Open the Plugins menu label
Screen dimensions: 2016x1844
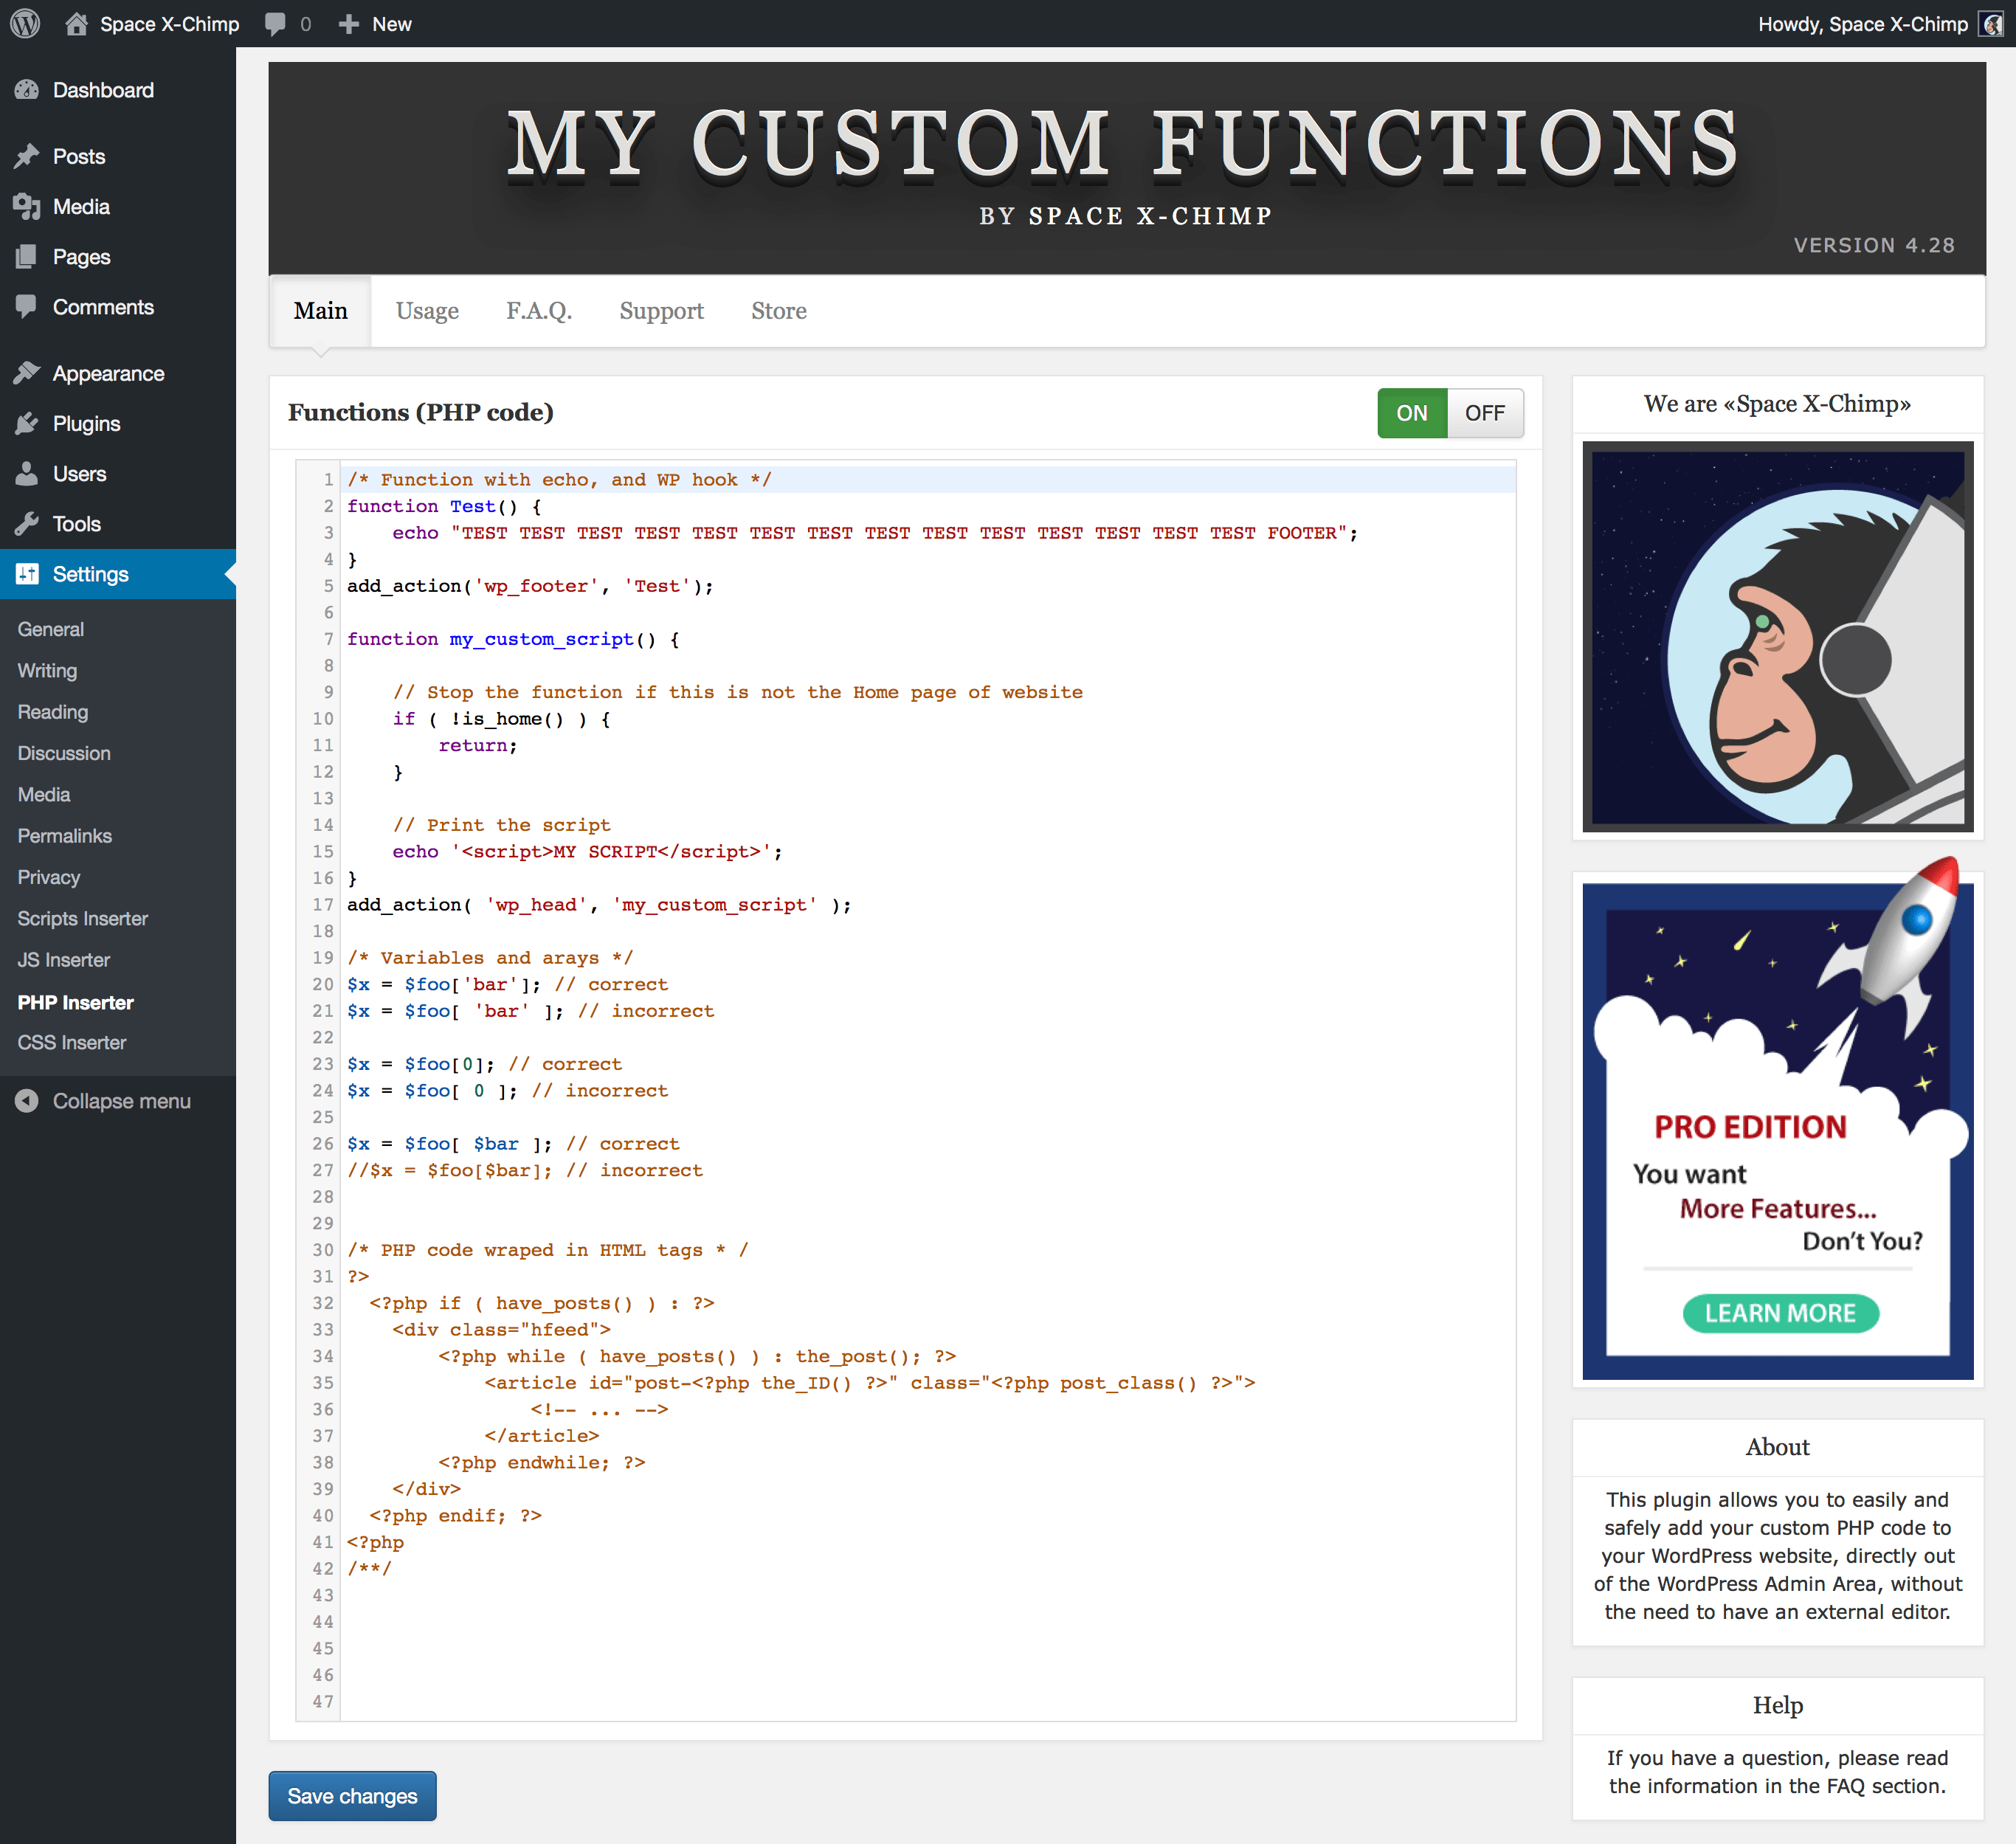click(86, 424)
